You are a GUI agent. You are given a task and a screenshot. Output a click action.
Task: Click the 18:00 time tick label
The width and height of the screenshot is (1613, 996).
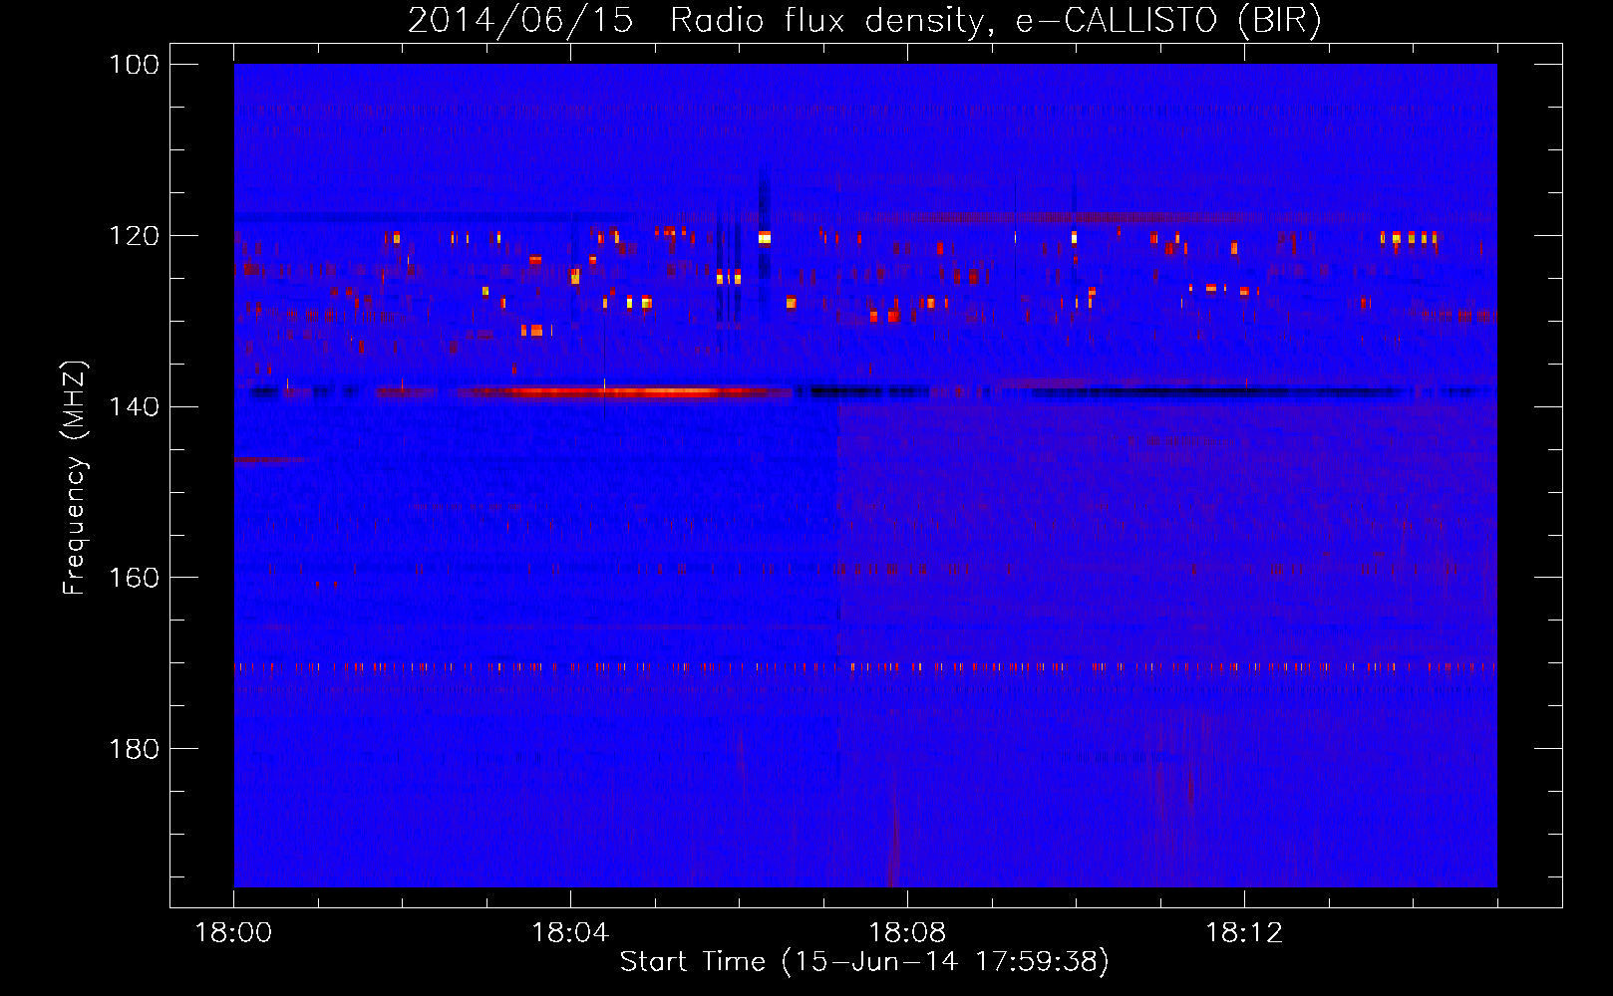point(234,933)
